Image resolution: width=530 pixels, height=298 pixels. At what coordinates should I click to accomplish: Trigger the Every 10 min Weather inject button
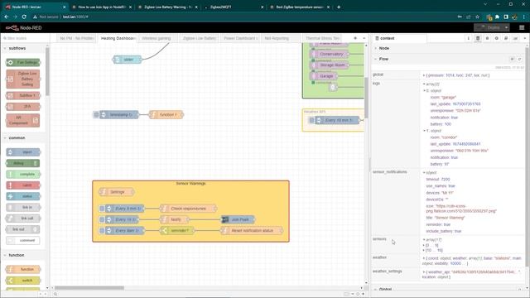[311, 120]
